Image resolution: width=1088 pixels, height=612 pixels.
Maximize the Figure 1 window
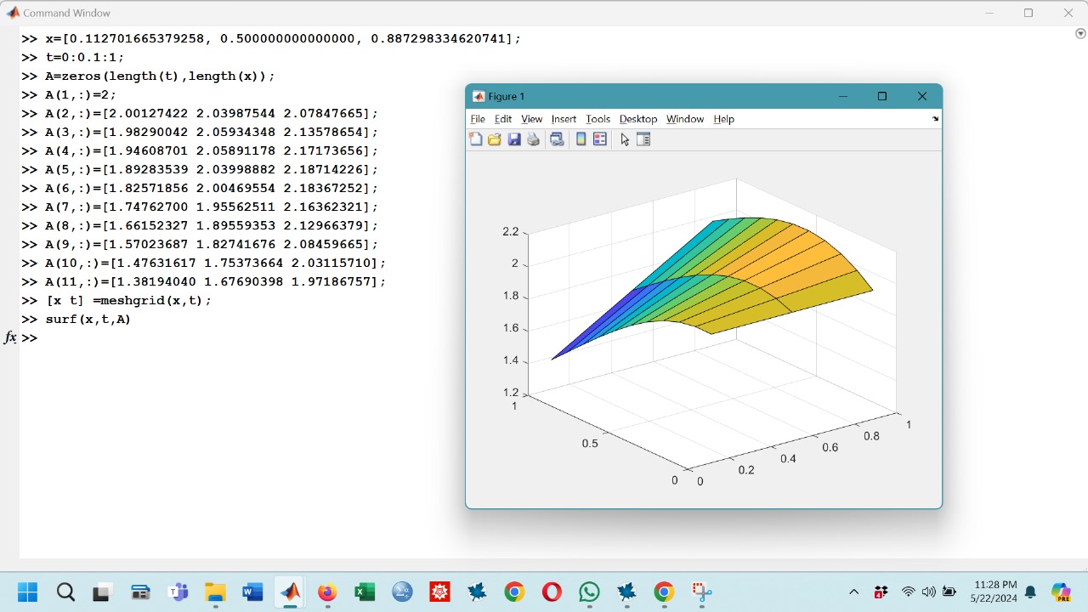(882, 97)
